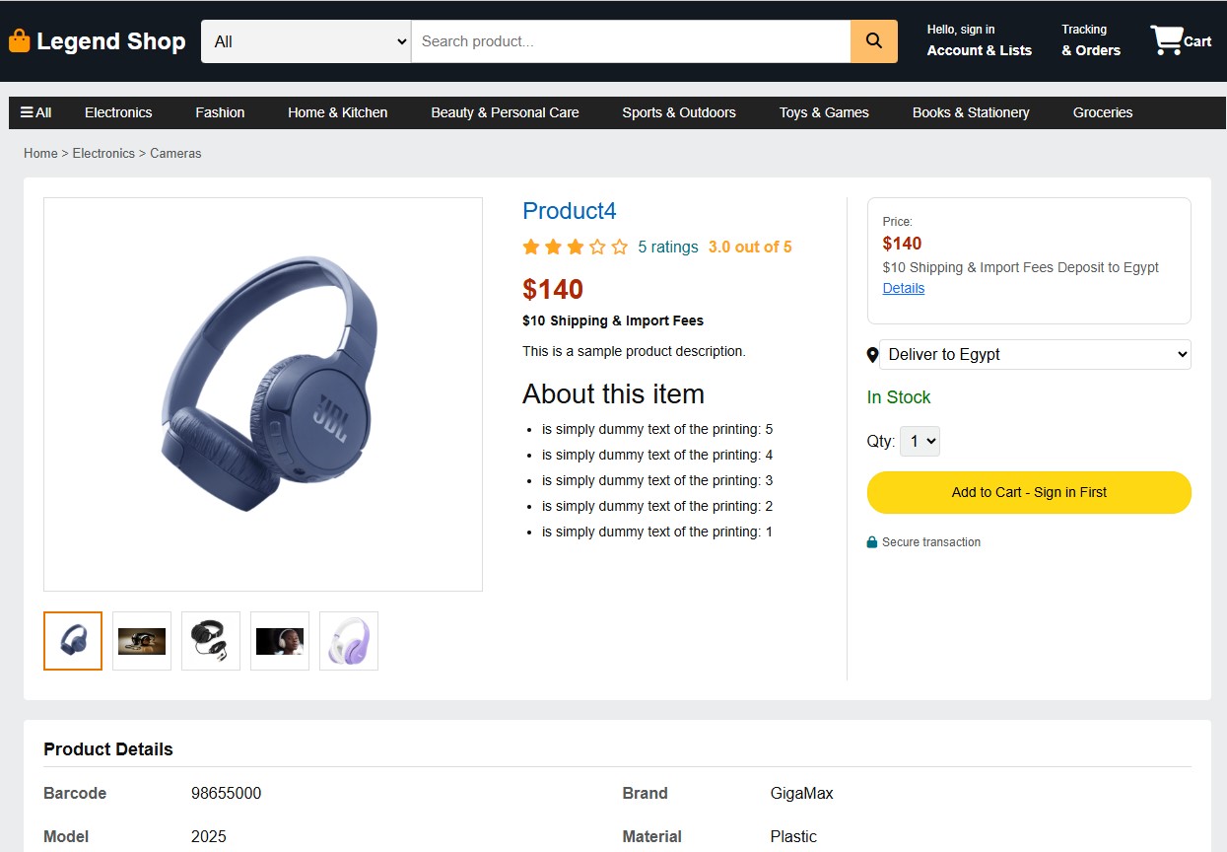Select the black wired headphones thumbnail
Viewport: 1227px width, 852px height.
click(211, 641)
